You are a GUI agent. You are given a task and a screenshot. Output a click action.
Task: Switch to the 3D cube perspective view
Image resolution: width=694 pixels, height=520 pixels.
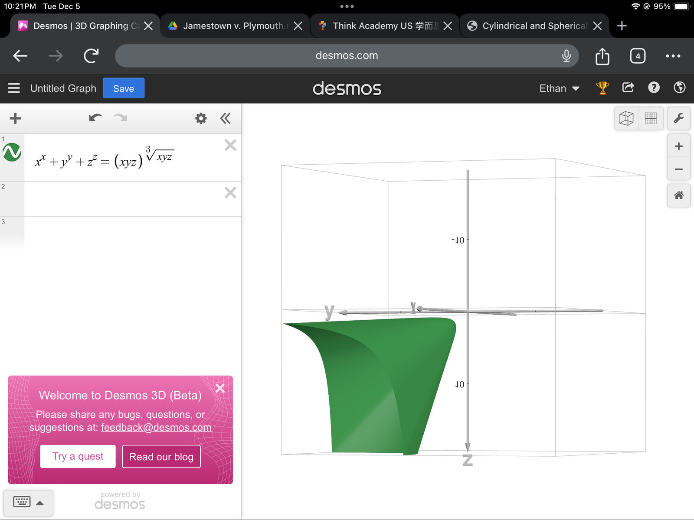point(626,118)
